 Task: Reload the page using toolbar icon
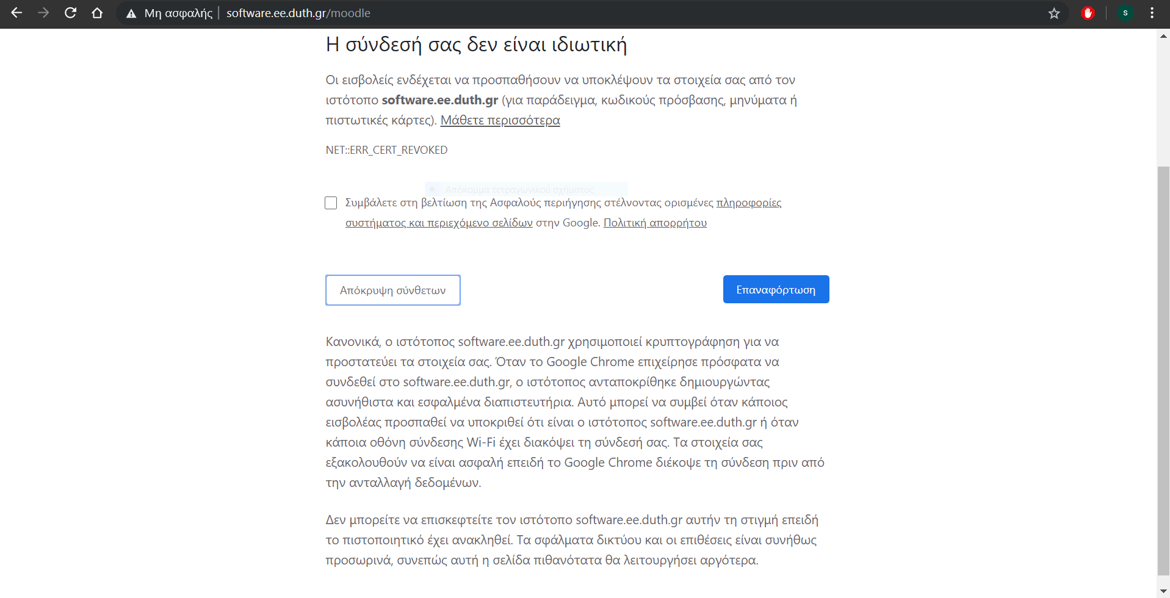(70, 13)
